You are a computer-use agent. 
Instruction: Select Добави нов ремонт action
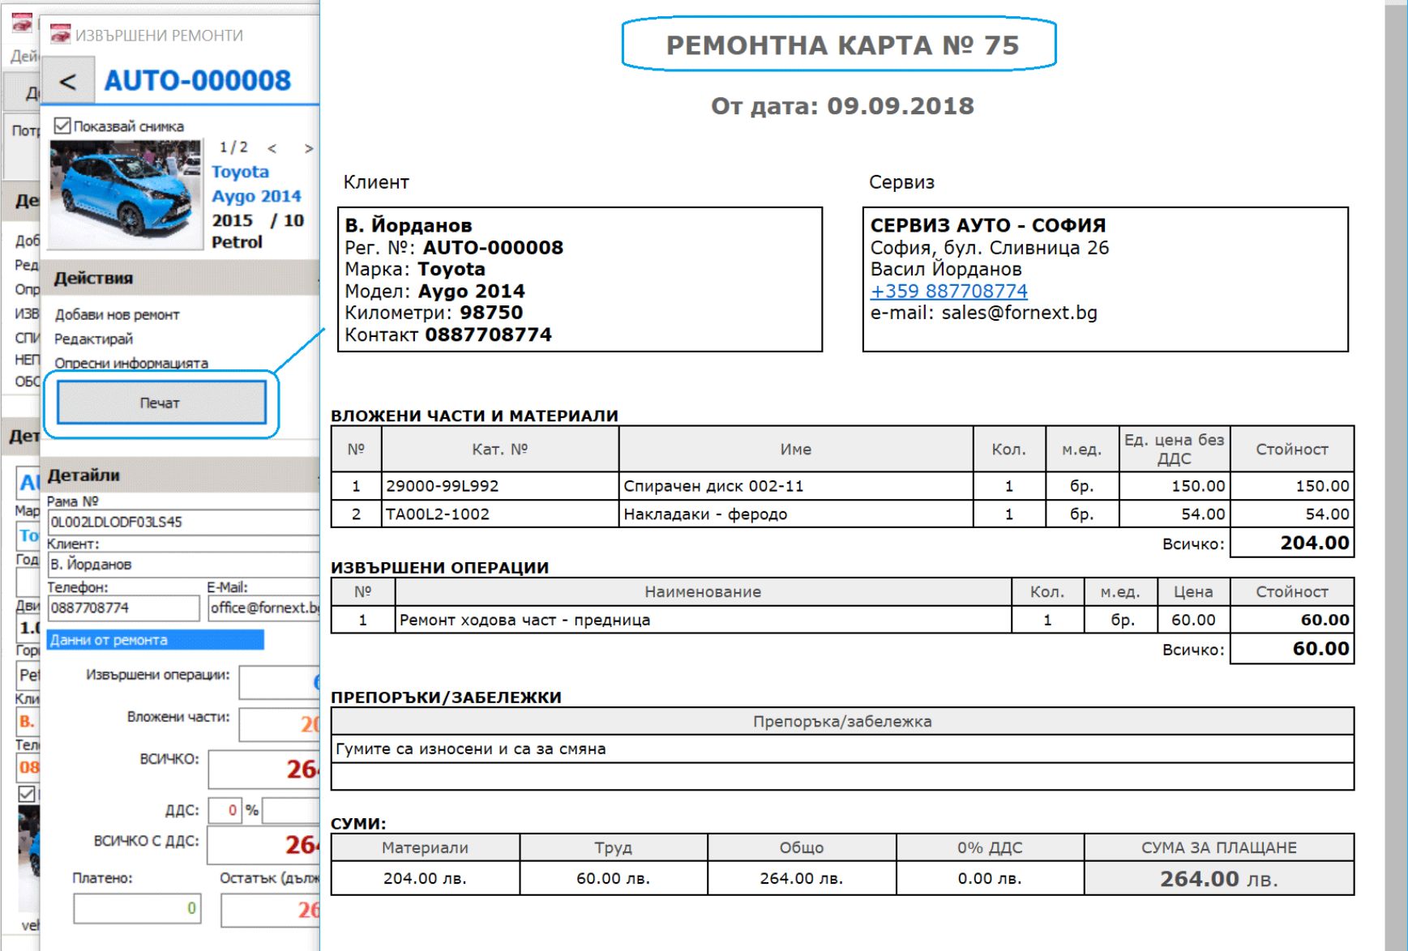pos(117,314)
